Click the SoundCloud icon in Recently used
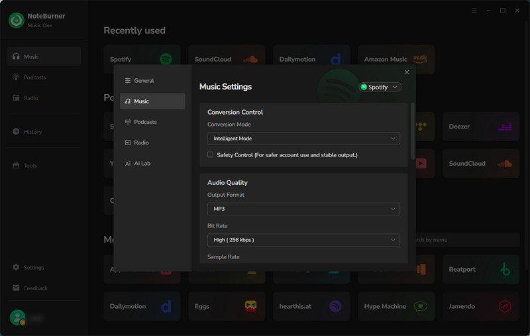530x336 pixels. click(250, 60)
